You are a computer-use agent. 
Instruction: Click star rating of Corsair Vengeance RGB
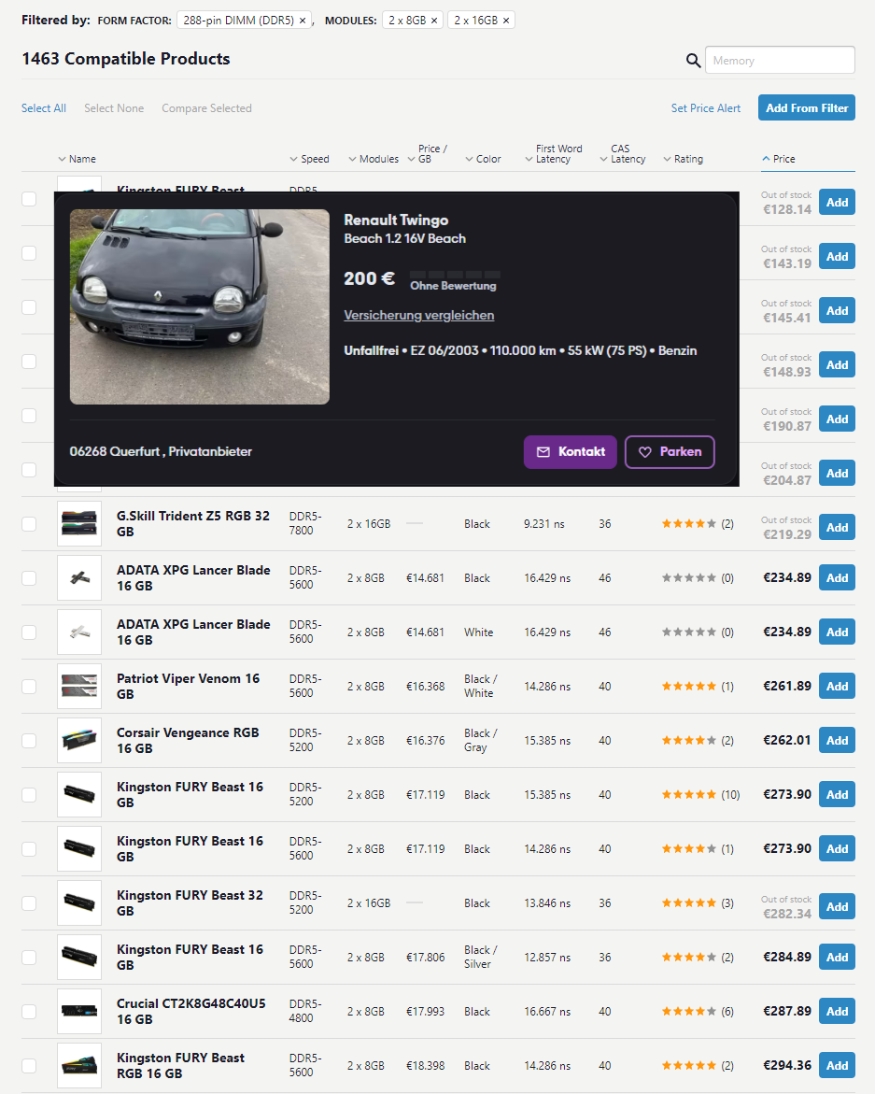pos(689,740)
